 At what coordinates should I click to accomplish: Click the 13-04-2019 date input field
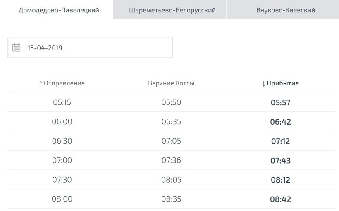(x=95, y=47)
